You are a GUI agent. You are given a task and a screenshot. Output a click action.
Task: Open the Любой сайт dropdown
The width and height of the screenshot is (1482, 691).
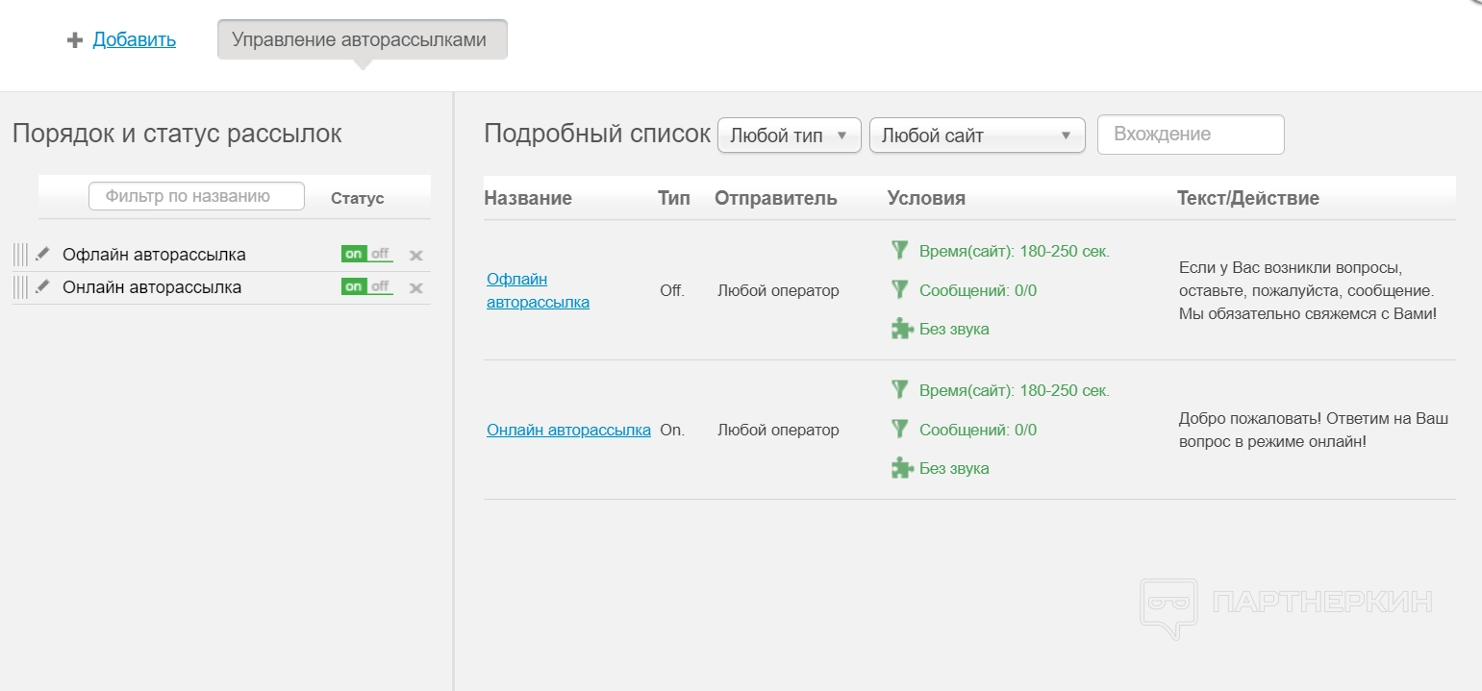tap(976, 136)
